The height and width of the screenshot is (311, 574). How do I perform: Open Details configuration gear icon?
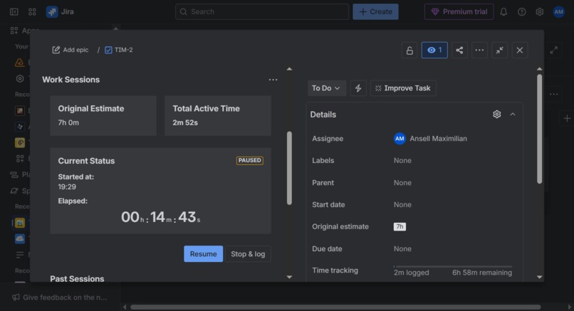(x=497, y=115)
